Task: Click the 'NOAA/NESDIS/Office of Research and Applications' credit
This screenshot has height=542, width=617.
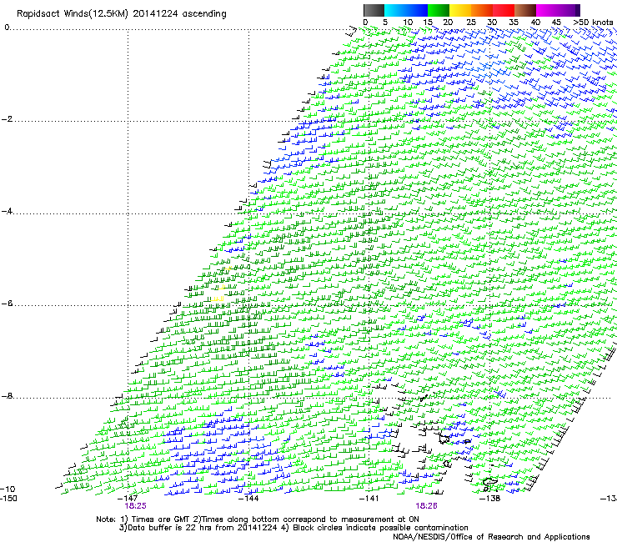Action: [x=491, y=537]
